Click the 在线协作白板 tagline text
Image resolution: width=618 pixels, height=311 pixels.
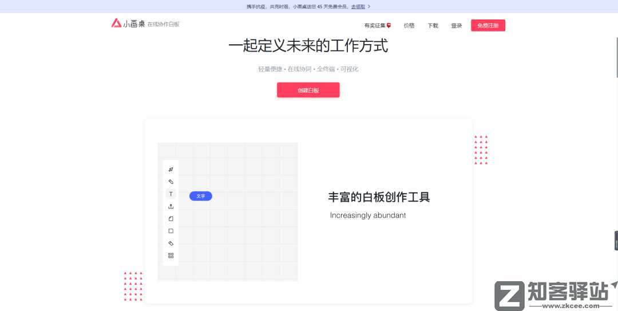point(164,24)
